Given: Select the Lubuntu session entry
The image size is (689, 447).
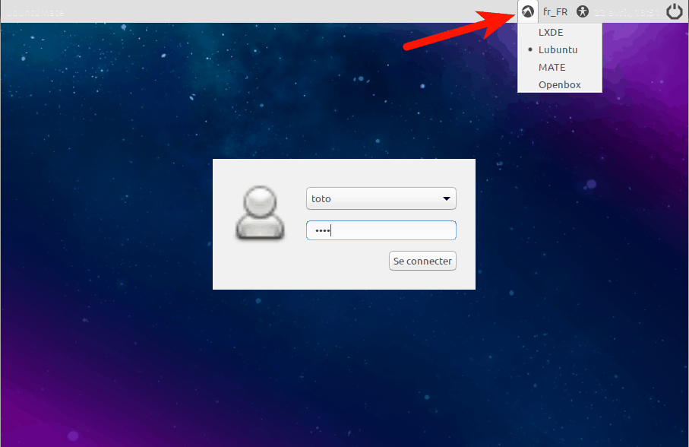Looking at the screenshot, I should point(558,49).
